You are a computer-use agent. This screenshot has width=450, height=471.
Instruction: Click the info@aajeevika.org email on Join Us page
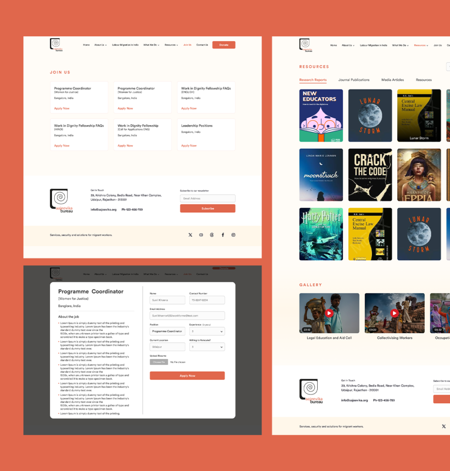pos(103,210)
